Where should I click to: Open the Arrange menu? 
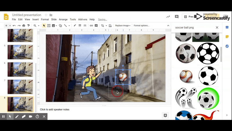point(63,20)
